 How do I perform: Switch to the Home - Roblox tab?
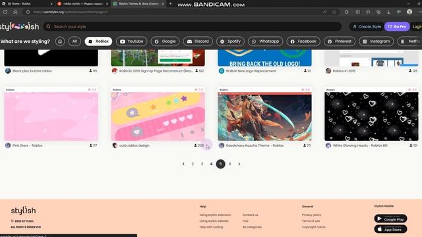[27, 4]
